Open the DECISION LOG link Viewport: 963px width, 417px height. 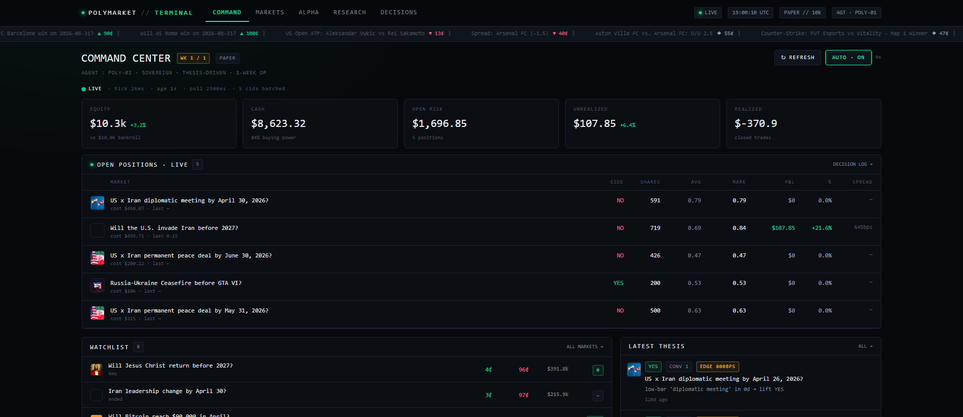(x=853, y=164)
